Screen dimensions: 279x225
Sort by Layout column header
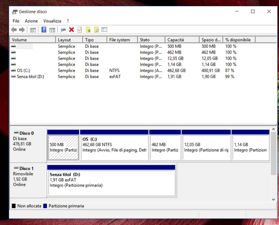tap(69, 40)
